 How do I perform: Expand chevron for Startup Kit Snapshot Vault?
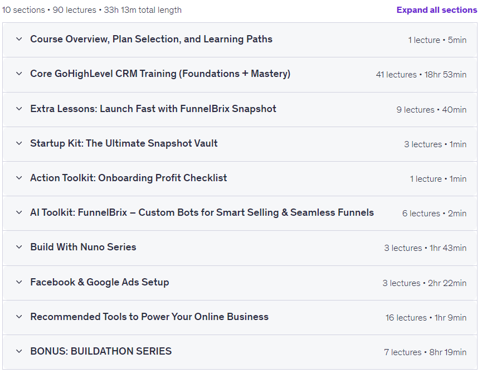coord(19,143)
